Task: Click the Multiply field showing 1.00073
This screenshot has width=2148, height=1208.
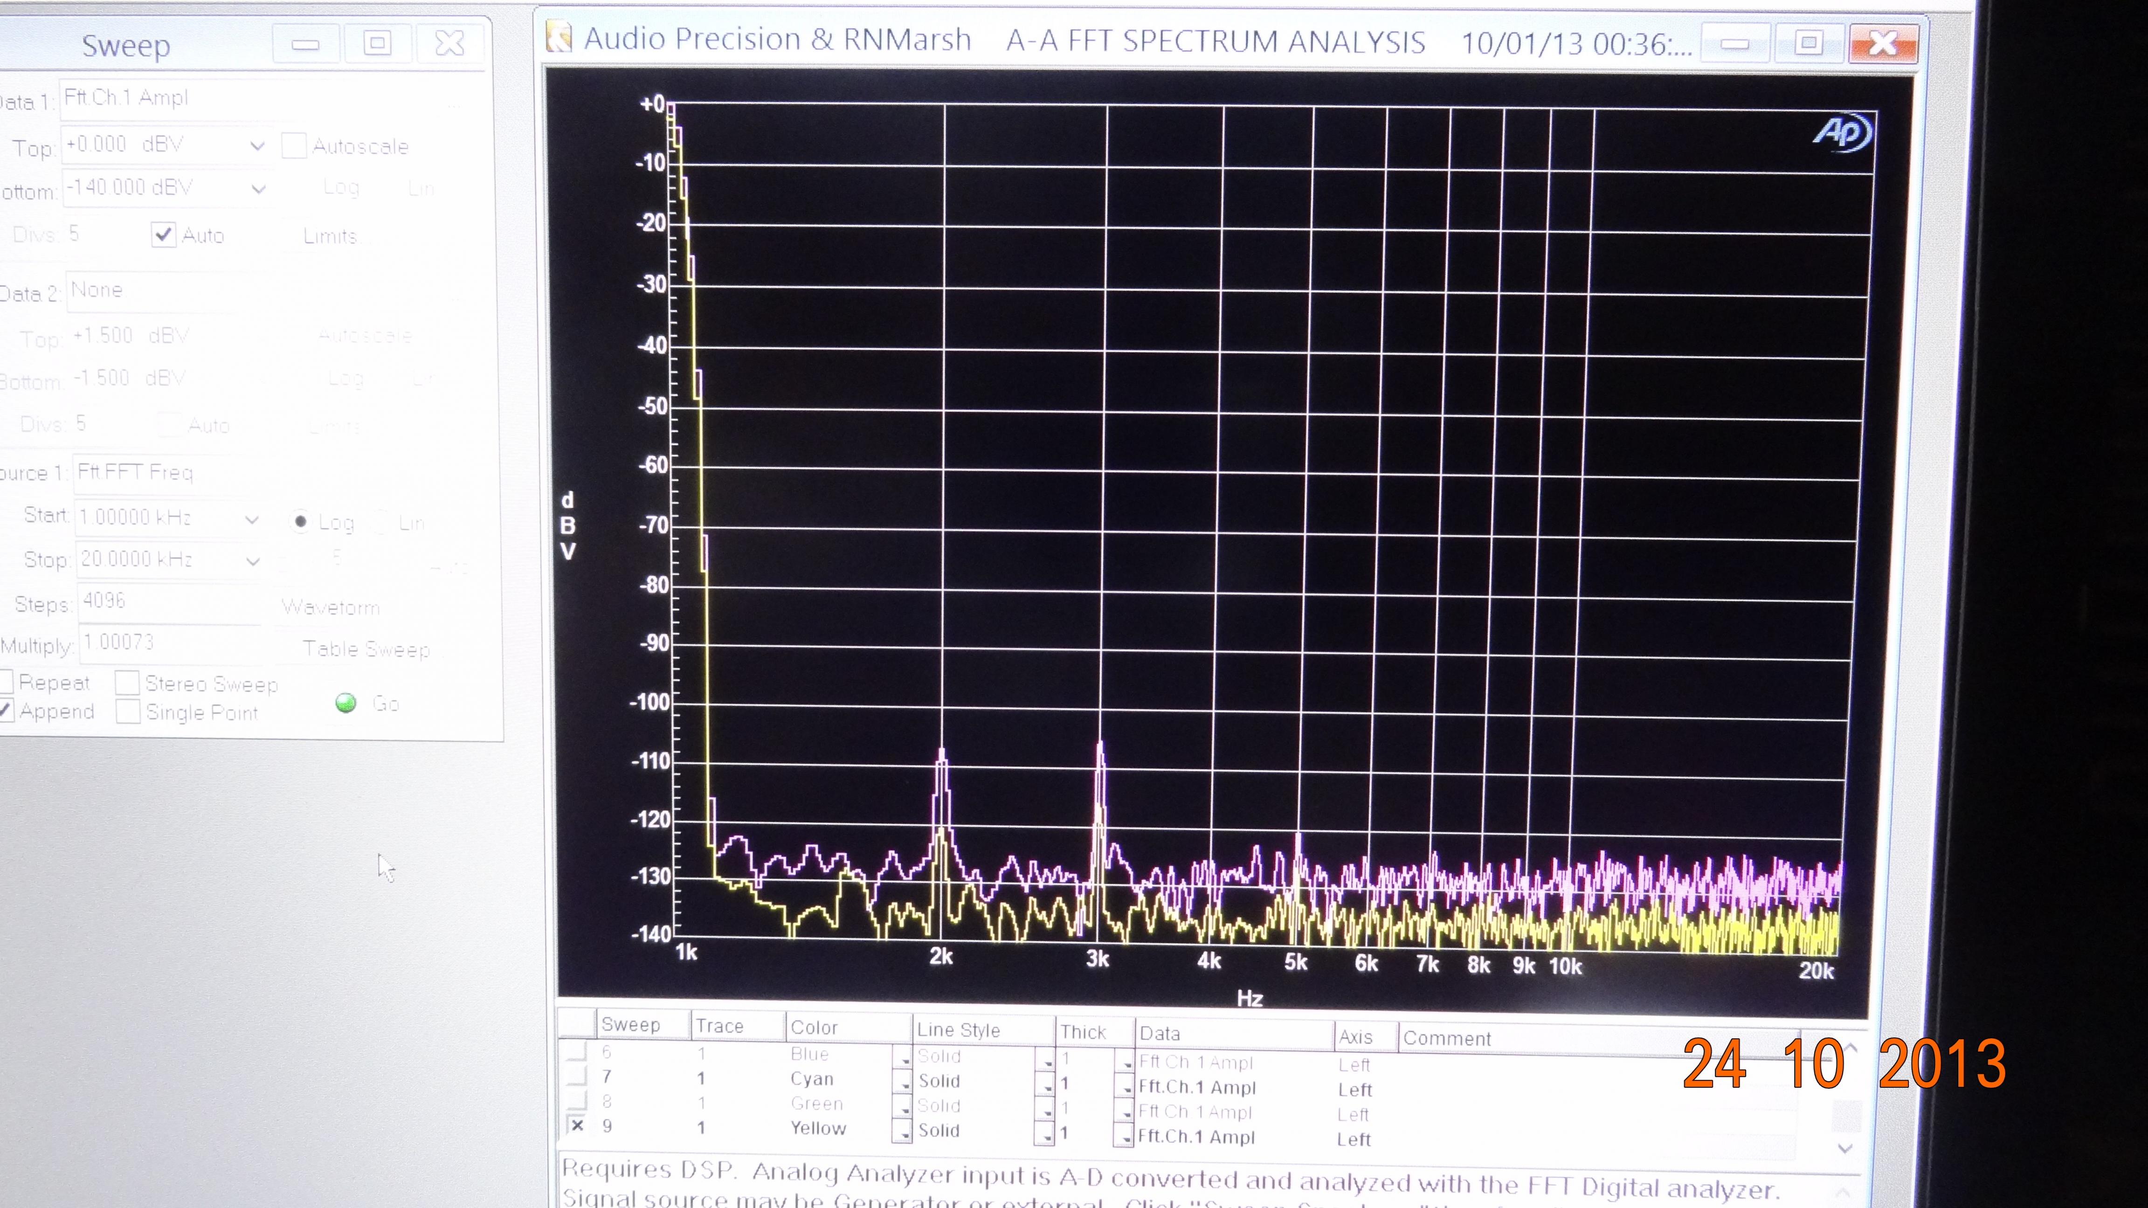Action: tap(169, 643)
